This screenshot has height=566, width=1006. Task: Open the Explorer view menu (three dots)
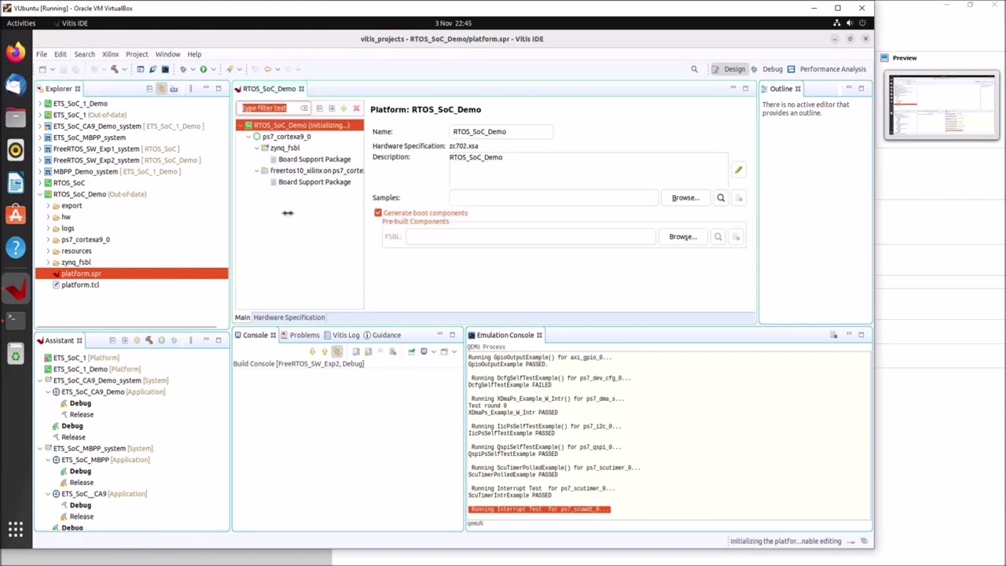(190, 89)
